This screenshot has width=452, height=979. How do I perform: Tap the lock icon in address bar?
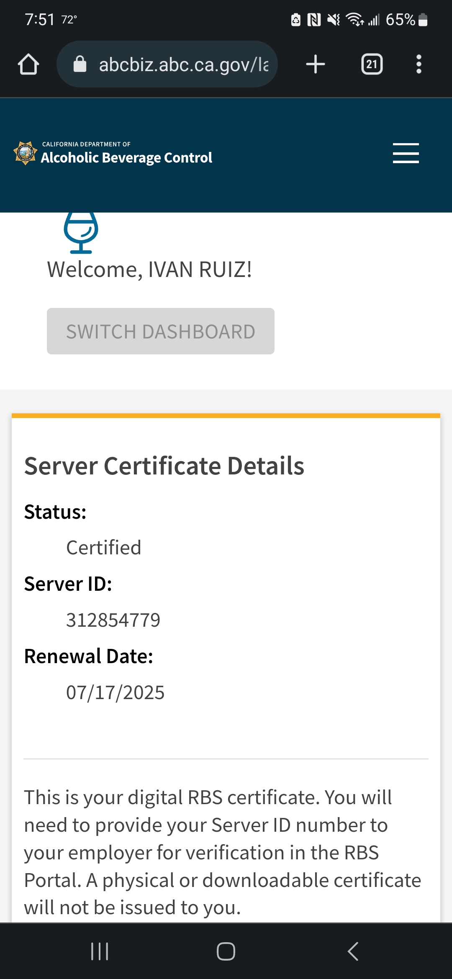tap(80, 64)
